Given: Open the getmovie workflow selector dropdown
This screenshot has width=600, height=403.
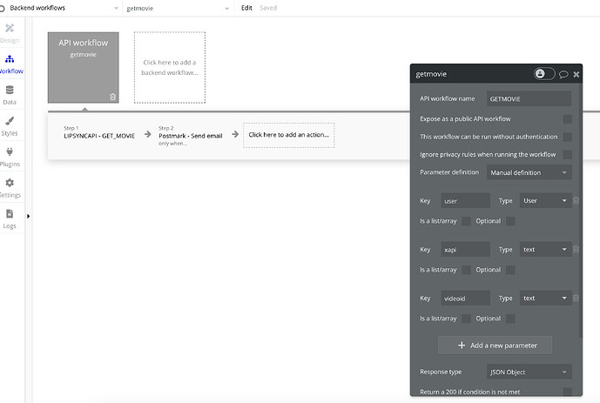Looking at the screenshot, I should pyautogui.click(x=178, y=8).
